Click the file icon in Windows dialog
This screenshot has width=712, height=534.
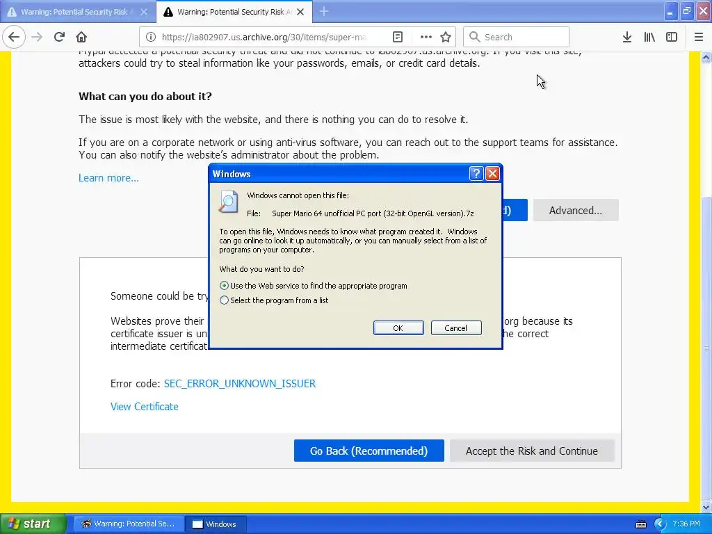(x=228, y=201)
